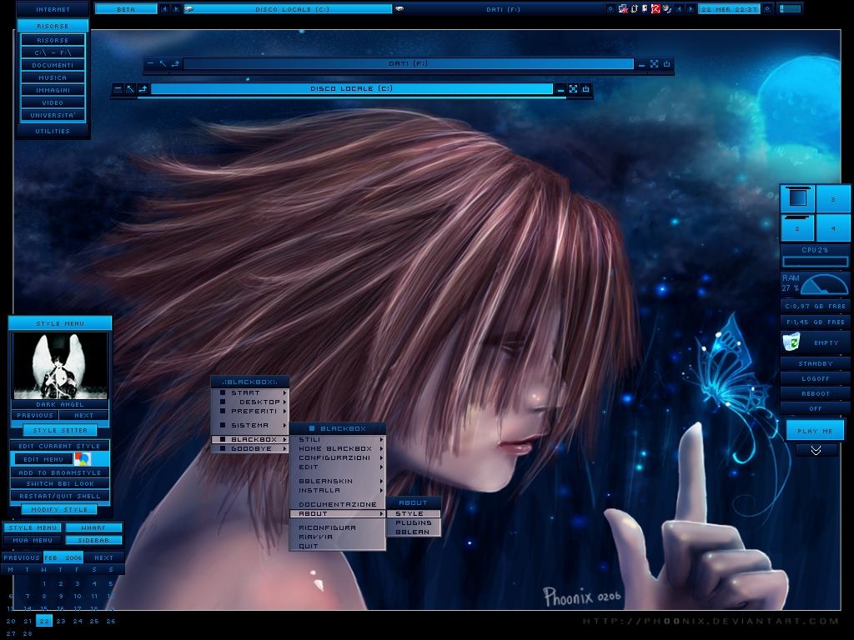Click the REBOOT button

[816, 393]
